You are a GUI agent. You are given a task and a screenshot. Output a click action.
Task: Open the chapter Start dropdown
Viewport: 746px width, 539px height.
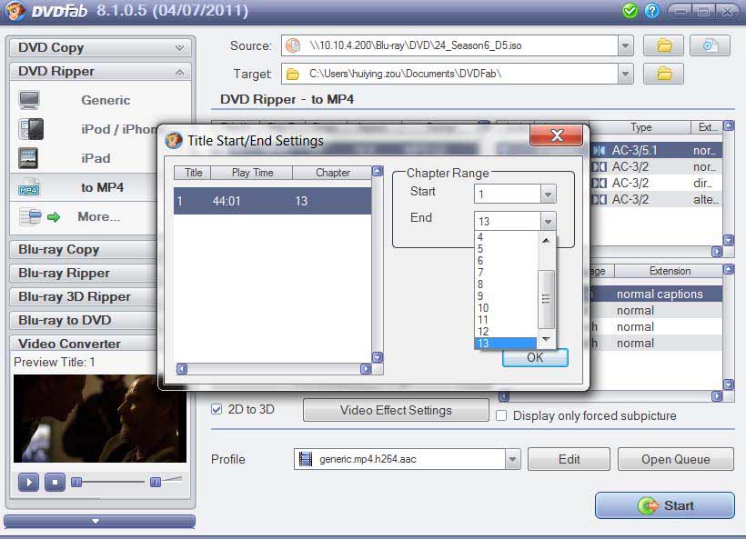pos(548,194)
